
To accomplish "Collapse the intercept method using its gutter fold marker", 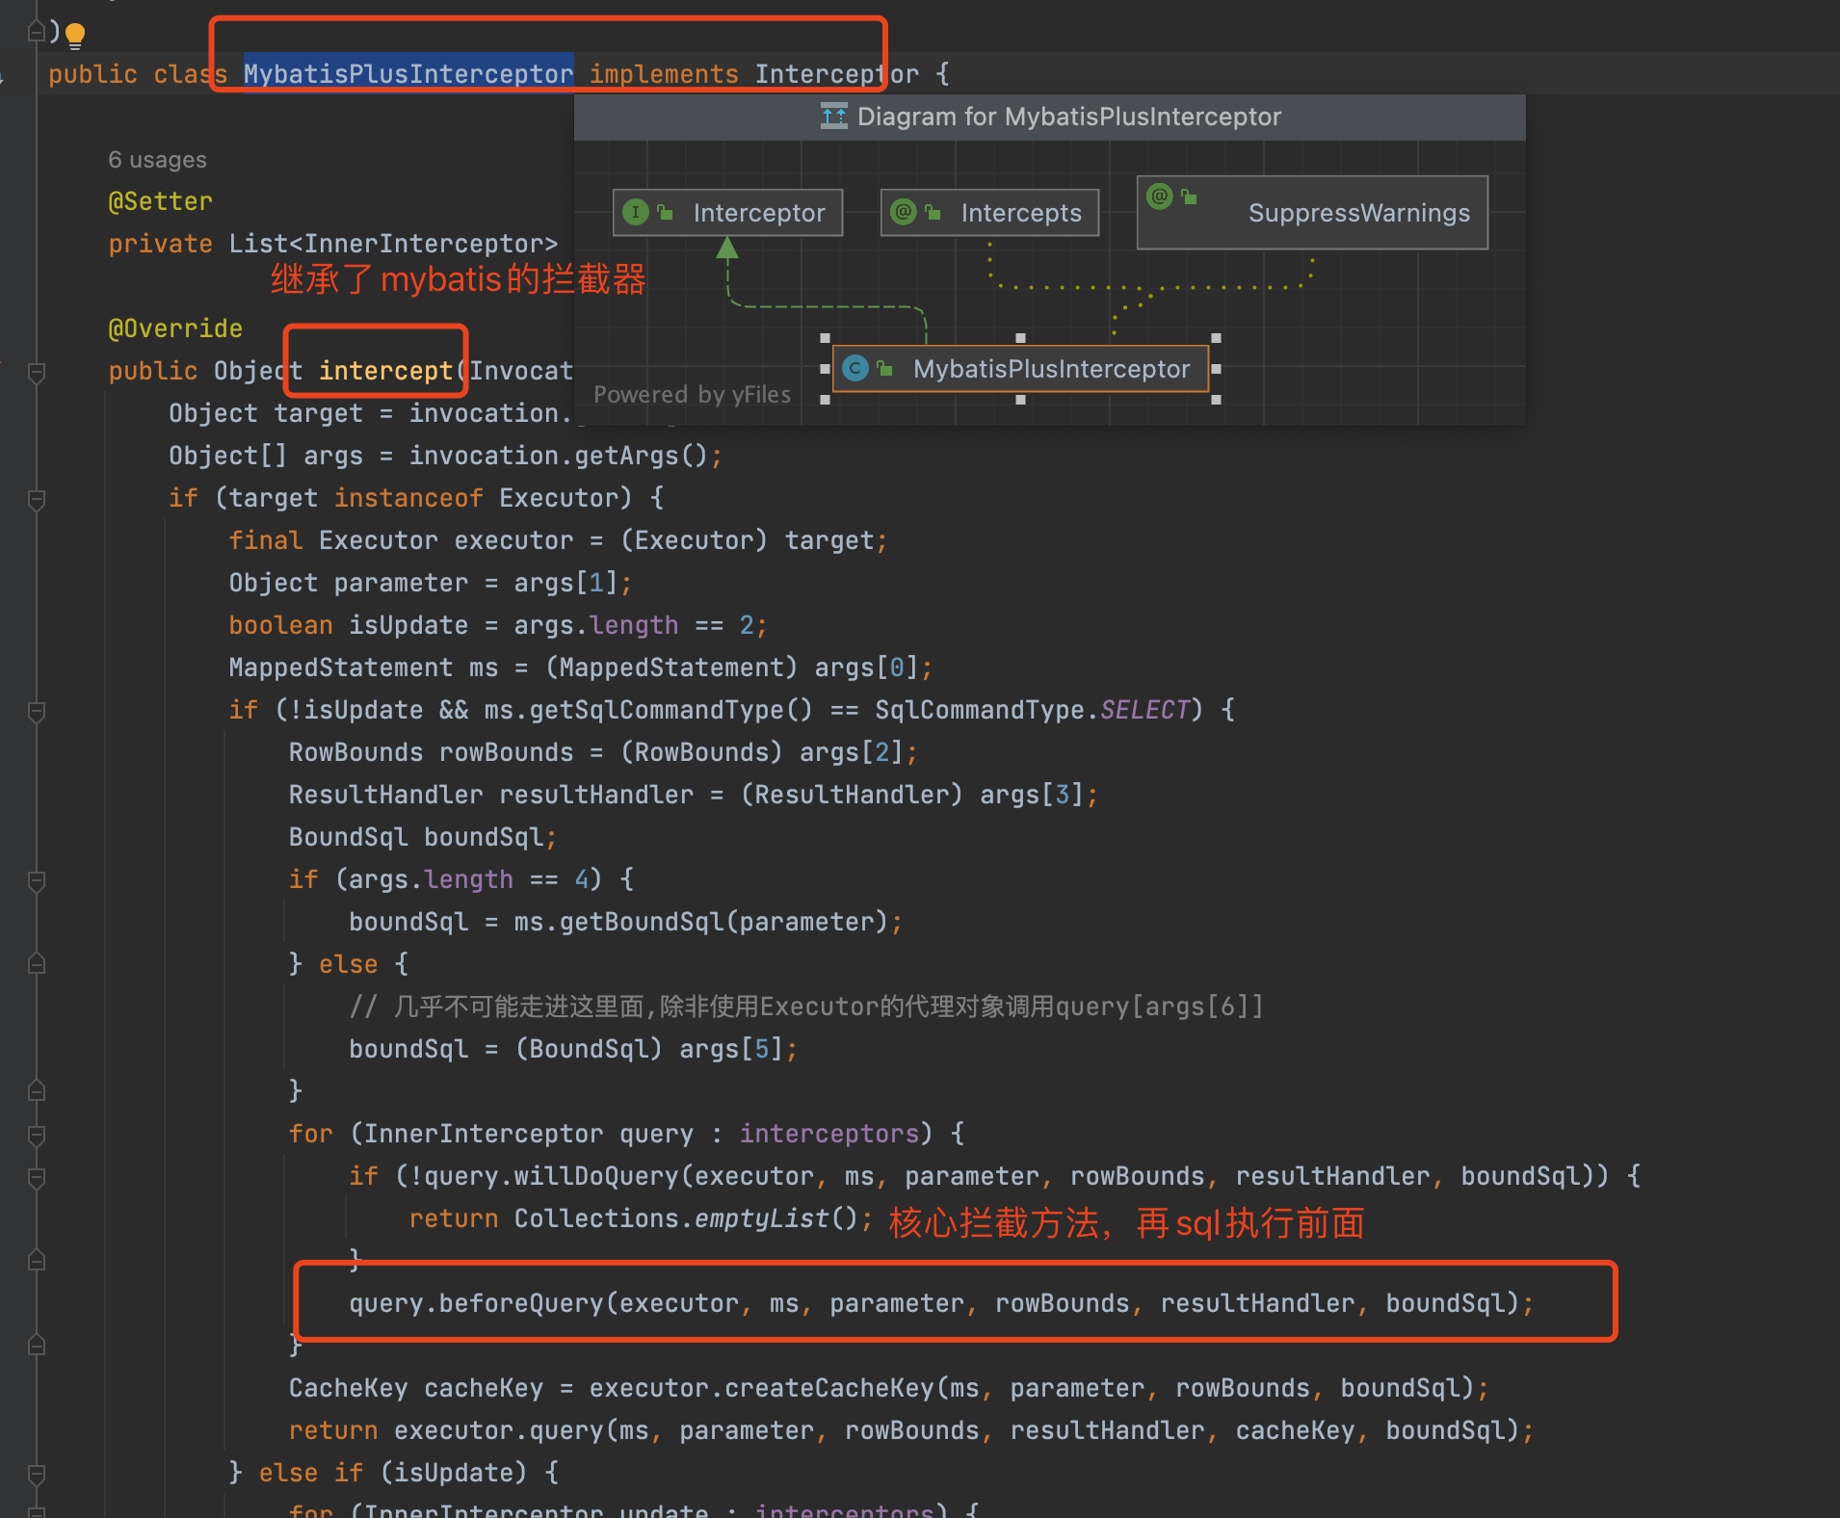I will [x=37, y=372].
